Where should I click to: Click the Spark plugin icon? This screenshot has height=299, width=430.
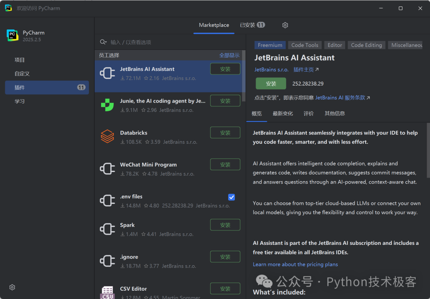point(107,229)
